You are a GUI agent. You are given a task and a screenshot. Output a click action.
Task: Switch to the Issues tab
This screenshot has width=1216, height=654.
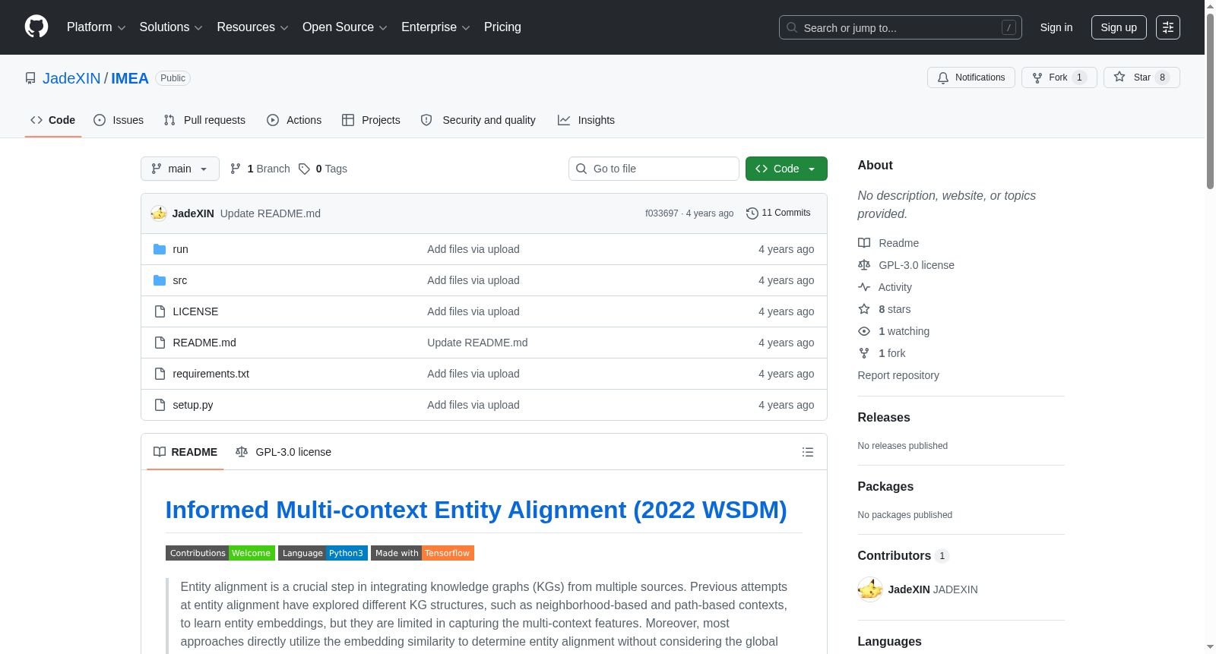click(119, 120)
